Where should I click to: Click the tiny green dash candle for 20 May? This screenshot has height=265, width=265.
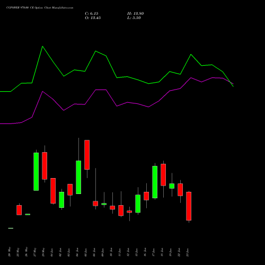tap(11, 228)
